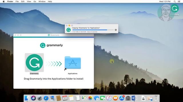The height and width of the screenshot is (102, 183).
Task: Open System Preferences from the Dock
Action: (128, 98)
